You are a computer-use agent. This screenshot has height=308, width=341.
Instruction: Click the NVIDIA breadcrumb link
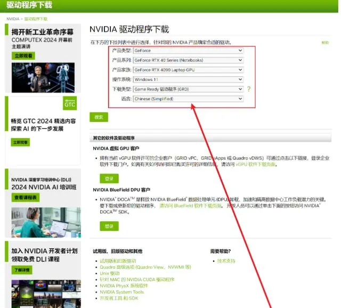coord(13,19)
